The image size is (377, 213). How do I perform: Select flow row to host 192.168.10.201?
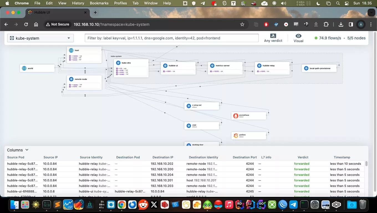[184, 180]
